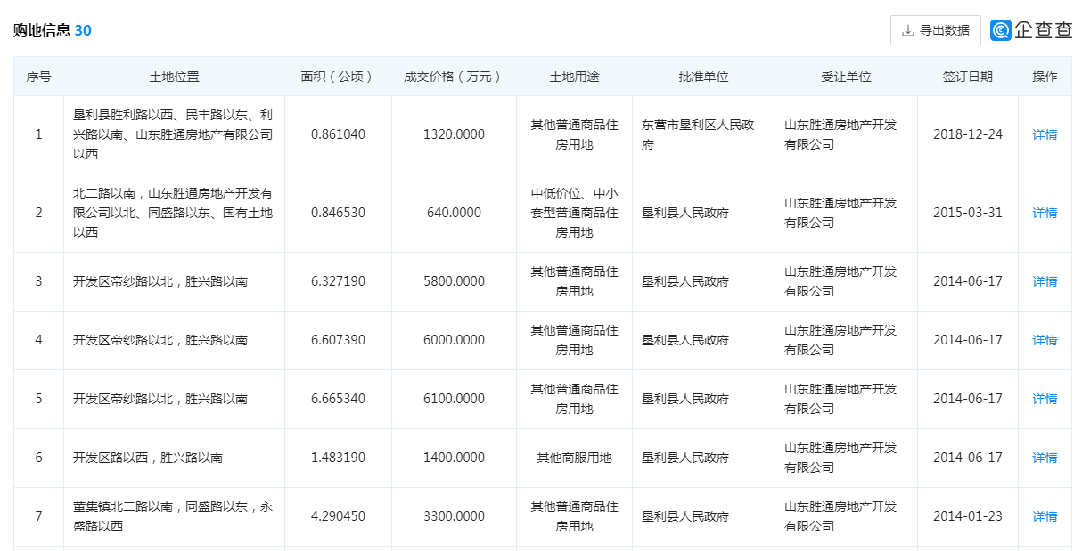The image size is (1082, 551).
Task: Select the area value 0.846530 cell
Action: [x=338, y=213]
